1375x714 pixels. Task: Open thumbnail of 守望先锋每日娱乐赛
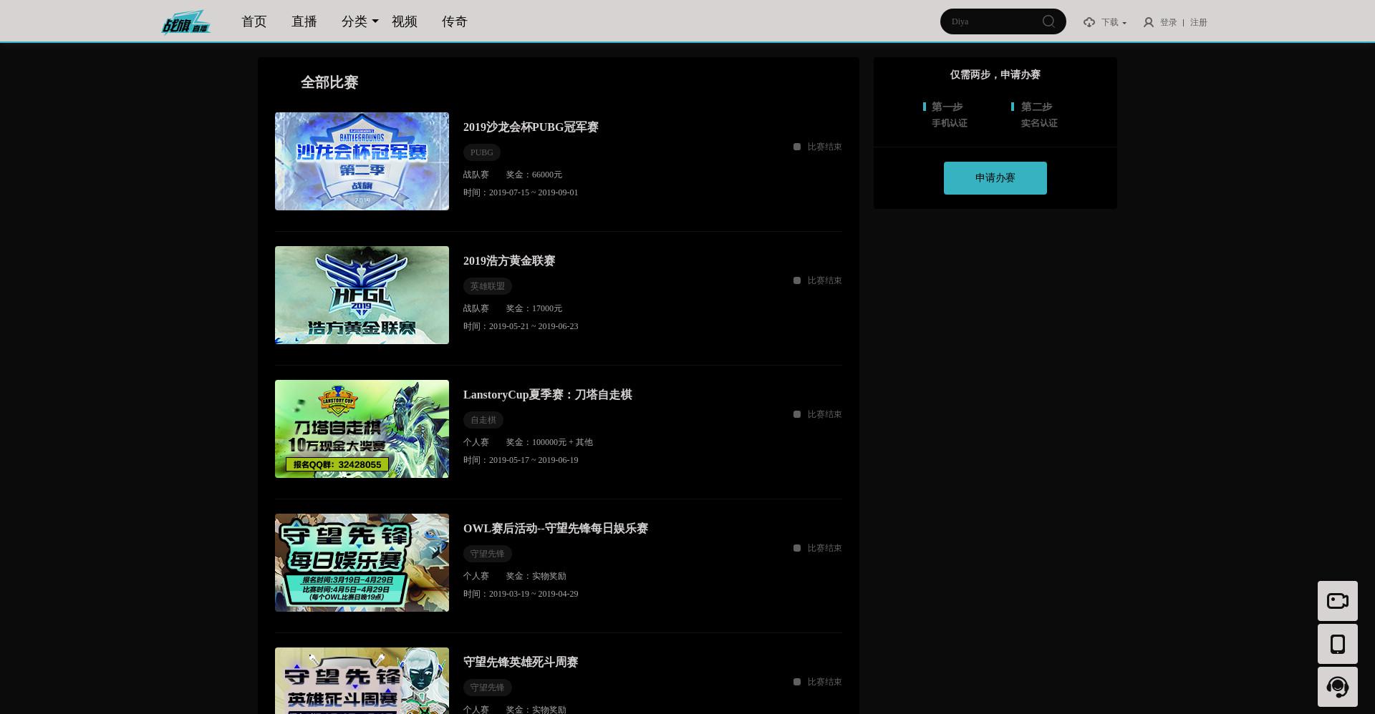coord(362,562)
